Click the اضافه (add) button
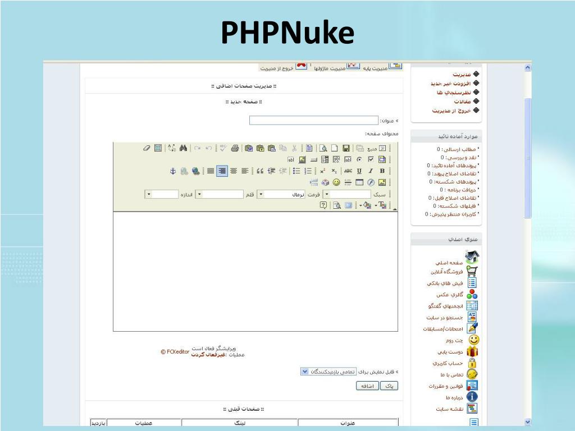 point(367,386)
